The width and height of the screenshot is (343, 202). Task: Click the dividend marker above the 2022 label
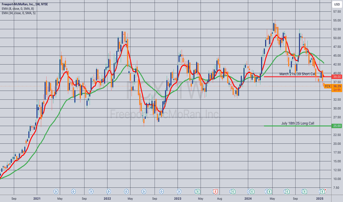tap(109, 191)
